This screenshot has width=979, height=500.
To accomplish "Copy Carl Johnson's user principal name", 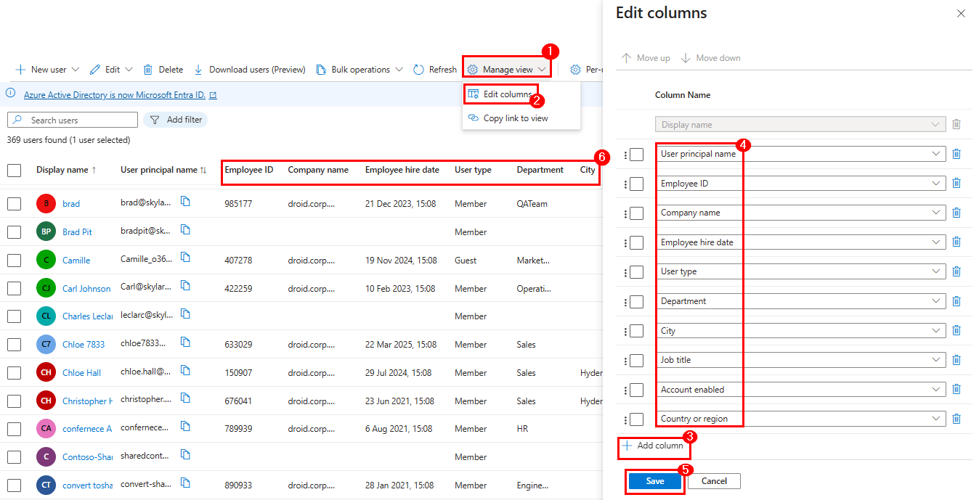I will tap(185, 286).
